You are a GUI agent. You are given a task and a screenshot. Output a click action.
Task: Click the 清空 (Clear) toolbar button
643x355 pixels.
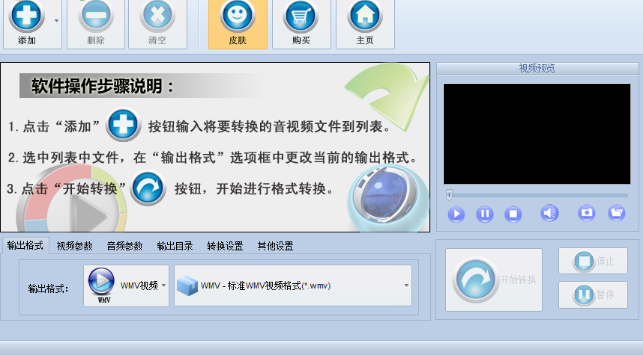tap(157, 24)
